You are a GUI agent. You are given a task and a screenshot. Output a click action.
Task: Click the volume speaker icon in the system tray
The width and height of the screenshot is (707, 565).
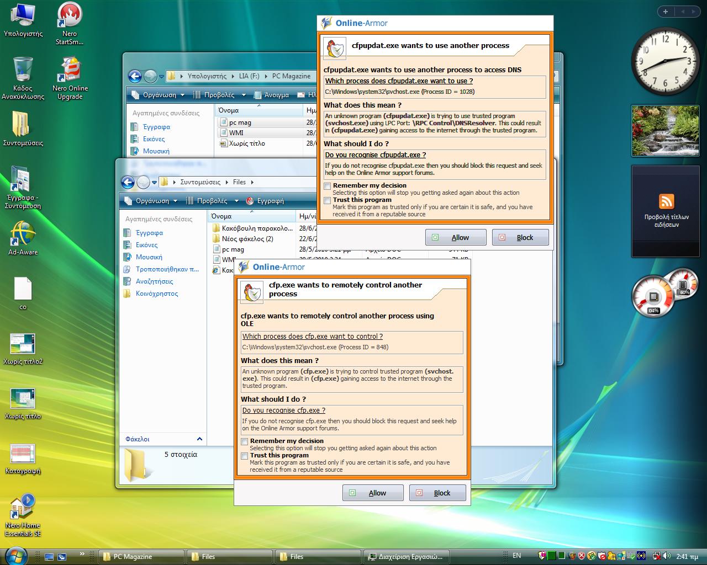coord(667,556)
